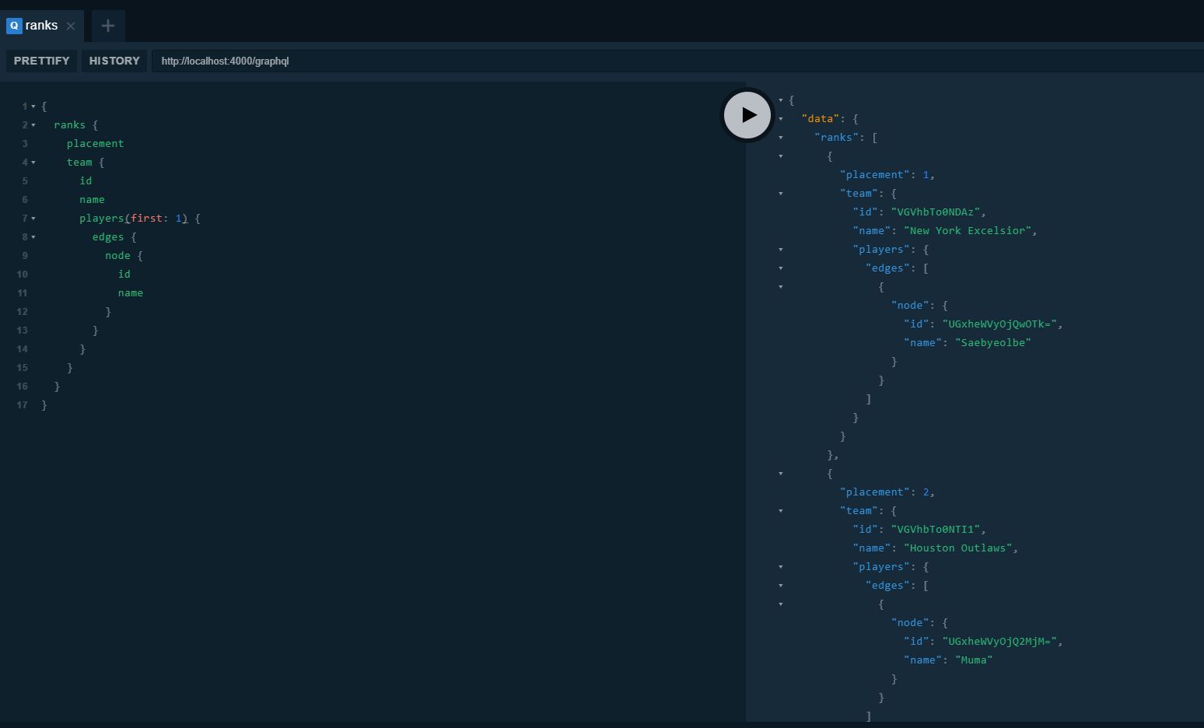Collapse the players block at line 7
This screenshot has height=728, width=1204.
click(x=33, y=219)
